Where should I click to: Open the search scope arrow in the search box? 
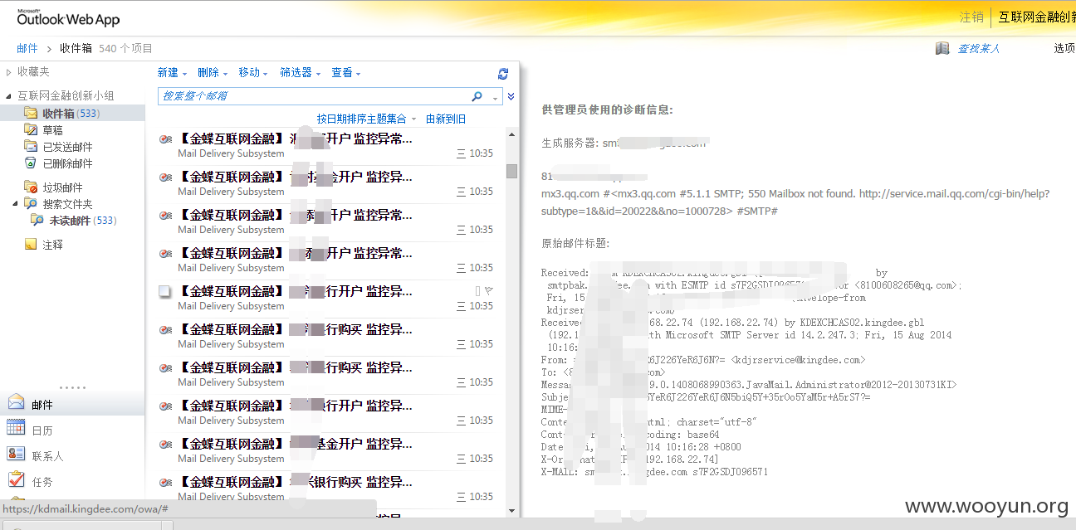496,98
